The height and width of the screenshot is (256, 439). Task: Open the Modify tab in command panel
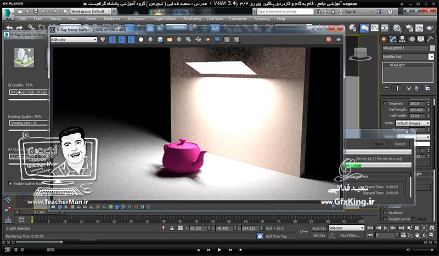coord(393,39)
